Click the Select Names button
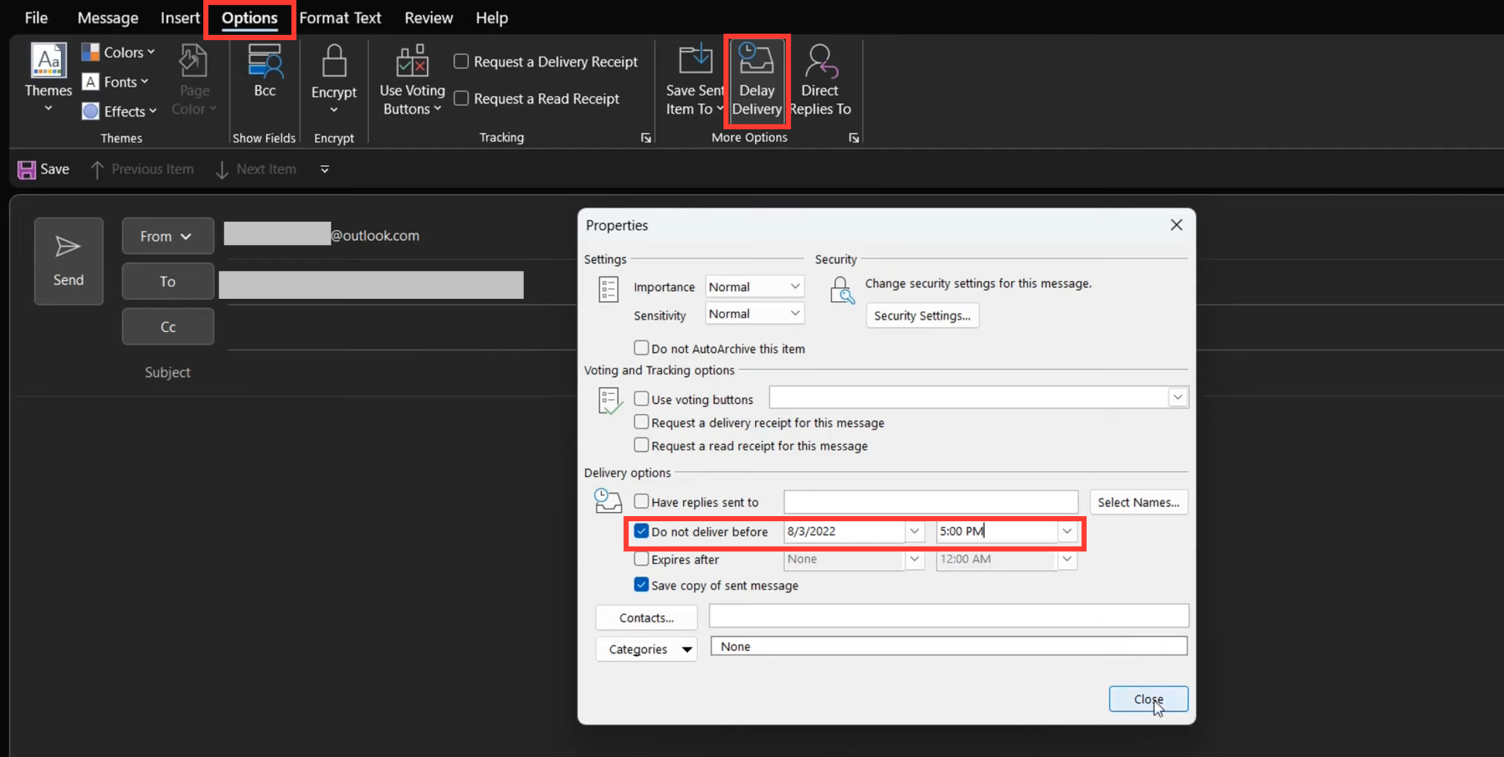Image resolution: width=1504 pixels, height=757 pixels. pyautogui.click(x=1138, y=502)
